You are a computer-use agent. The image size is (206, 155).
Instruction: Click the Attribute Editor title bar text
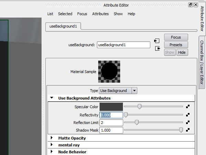(116, 5)
